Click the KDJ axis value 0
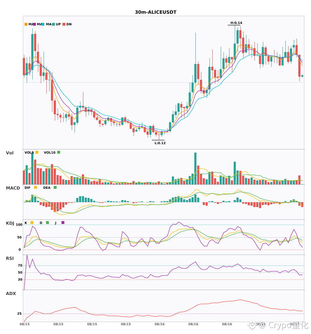Screen dimensions: 311x334 (x=20, y=250)
